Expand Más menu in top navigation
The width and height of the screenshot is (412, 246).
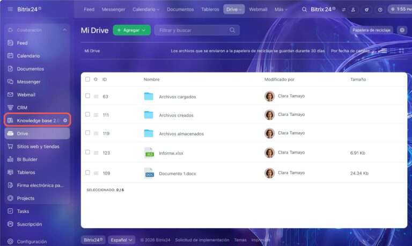coord(281,10)
